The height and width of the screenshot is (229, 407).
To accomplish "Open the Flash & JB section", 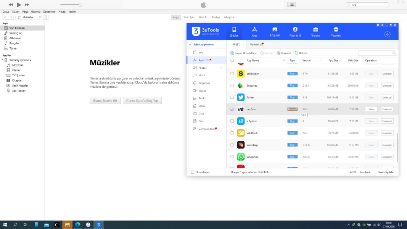I will 295,32.
